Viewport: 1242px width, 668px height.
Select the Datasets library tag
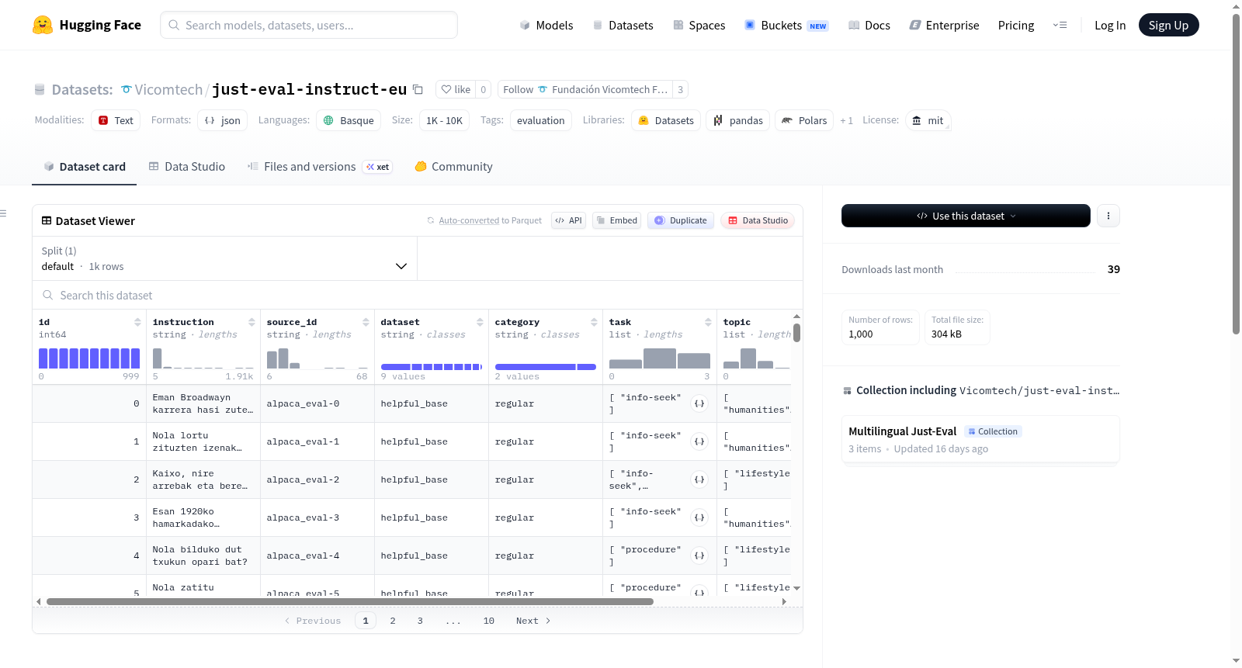point(666,120)
